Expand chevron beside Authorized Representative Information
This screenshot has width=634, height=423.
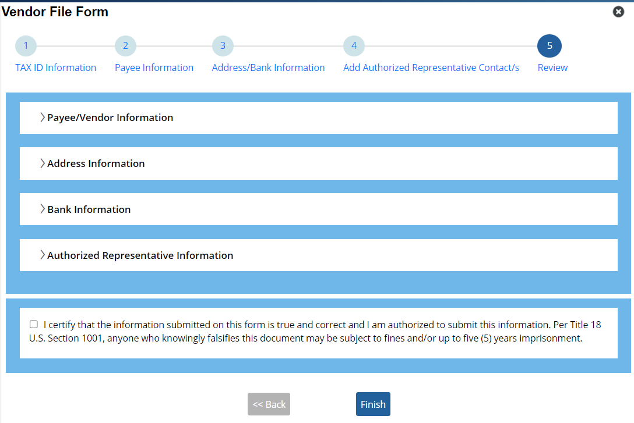[43, 255]
